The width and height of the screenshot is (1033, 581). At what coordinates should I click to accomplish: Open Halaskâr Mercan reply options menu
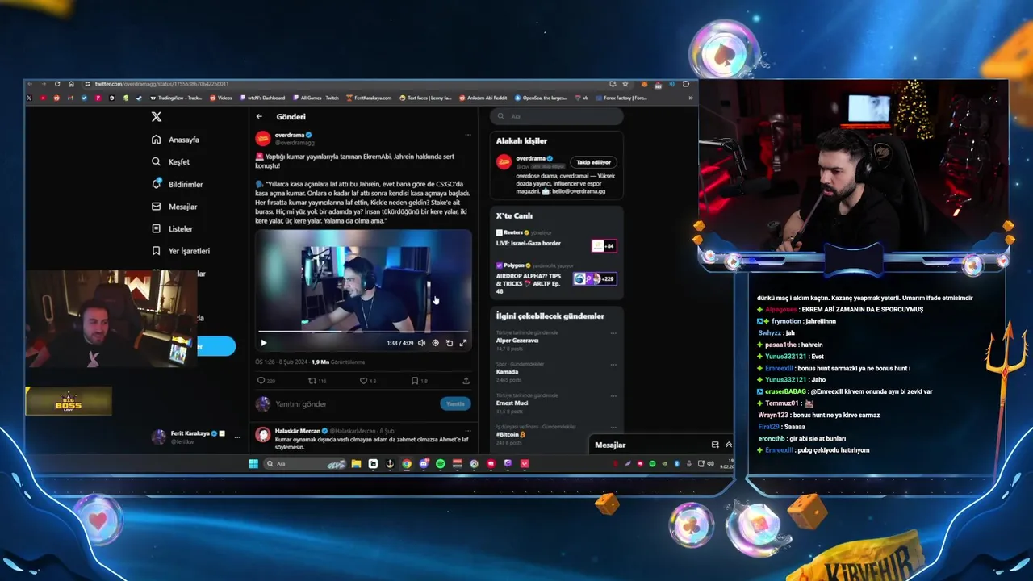(x=467, y=431)
